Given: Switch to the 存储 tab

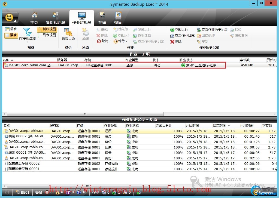Looking at the screenshot, I should pyautogui.click(x=102, y=18).
